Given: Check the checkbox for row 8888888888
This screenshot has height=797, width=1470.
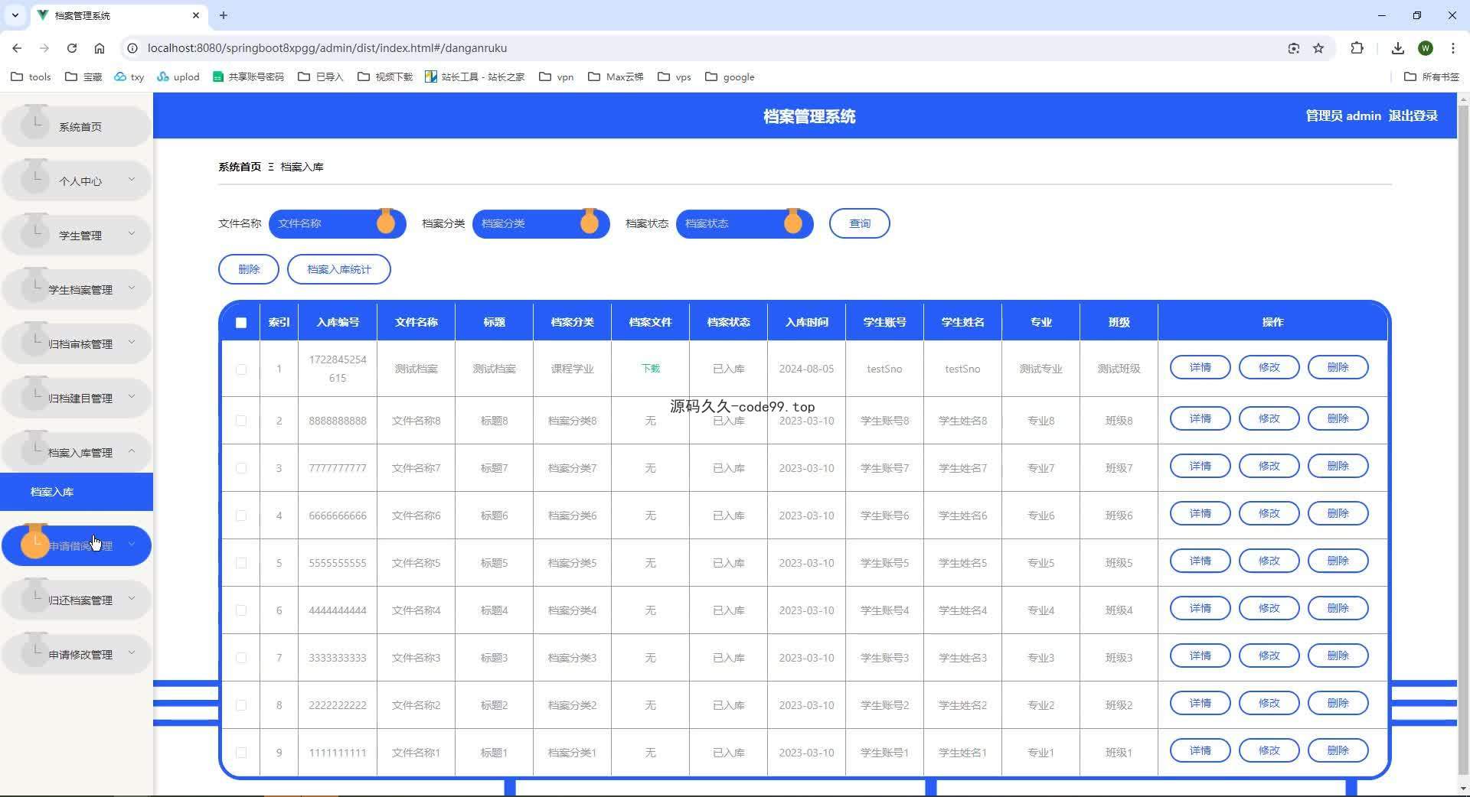Looking at the screenshot, I should coord(241,421).
